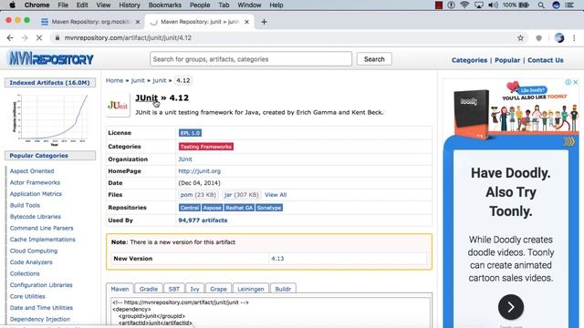Click the ad info icon
584x328 pixels.
[x=568, y=82]
